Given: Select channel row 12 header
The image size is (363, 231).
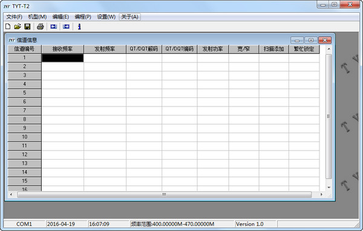Looking at the screenshot, I should (x=24, y=155).
